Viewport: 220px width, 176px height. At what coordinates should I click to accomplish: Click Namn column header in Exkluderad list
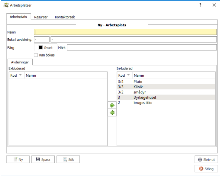66,75
